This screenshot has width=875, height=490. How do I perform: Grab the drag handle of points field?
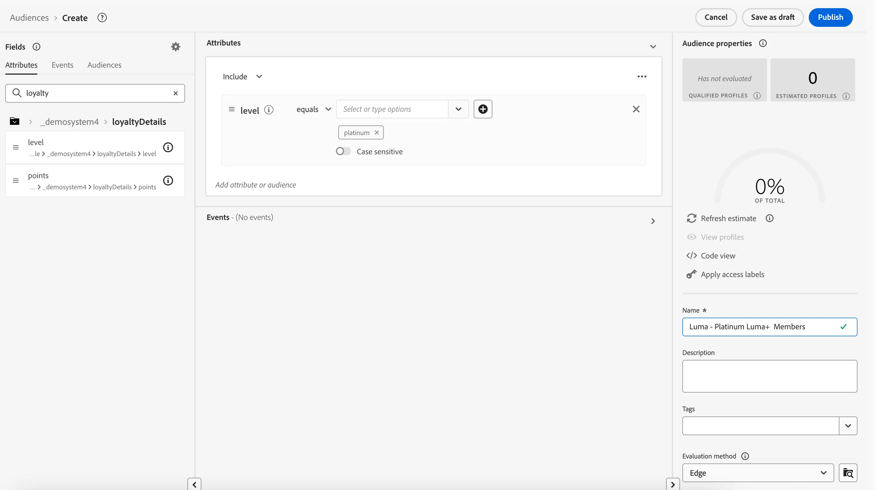click(16, 181)
